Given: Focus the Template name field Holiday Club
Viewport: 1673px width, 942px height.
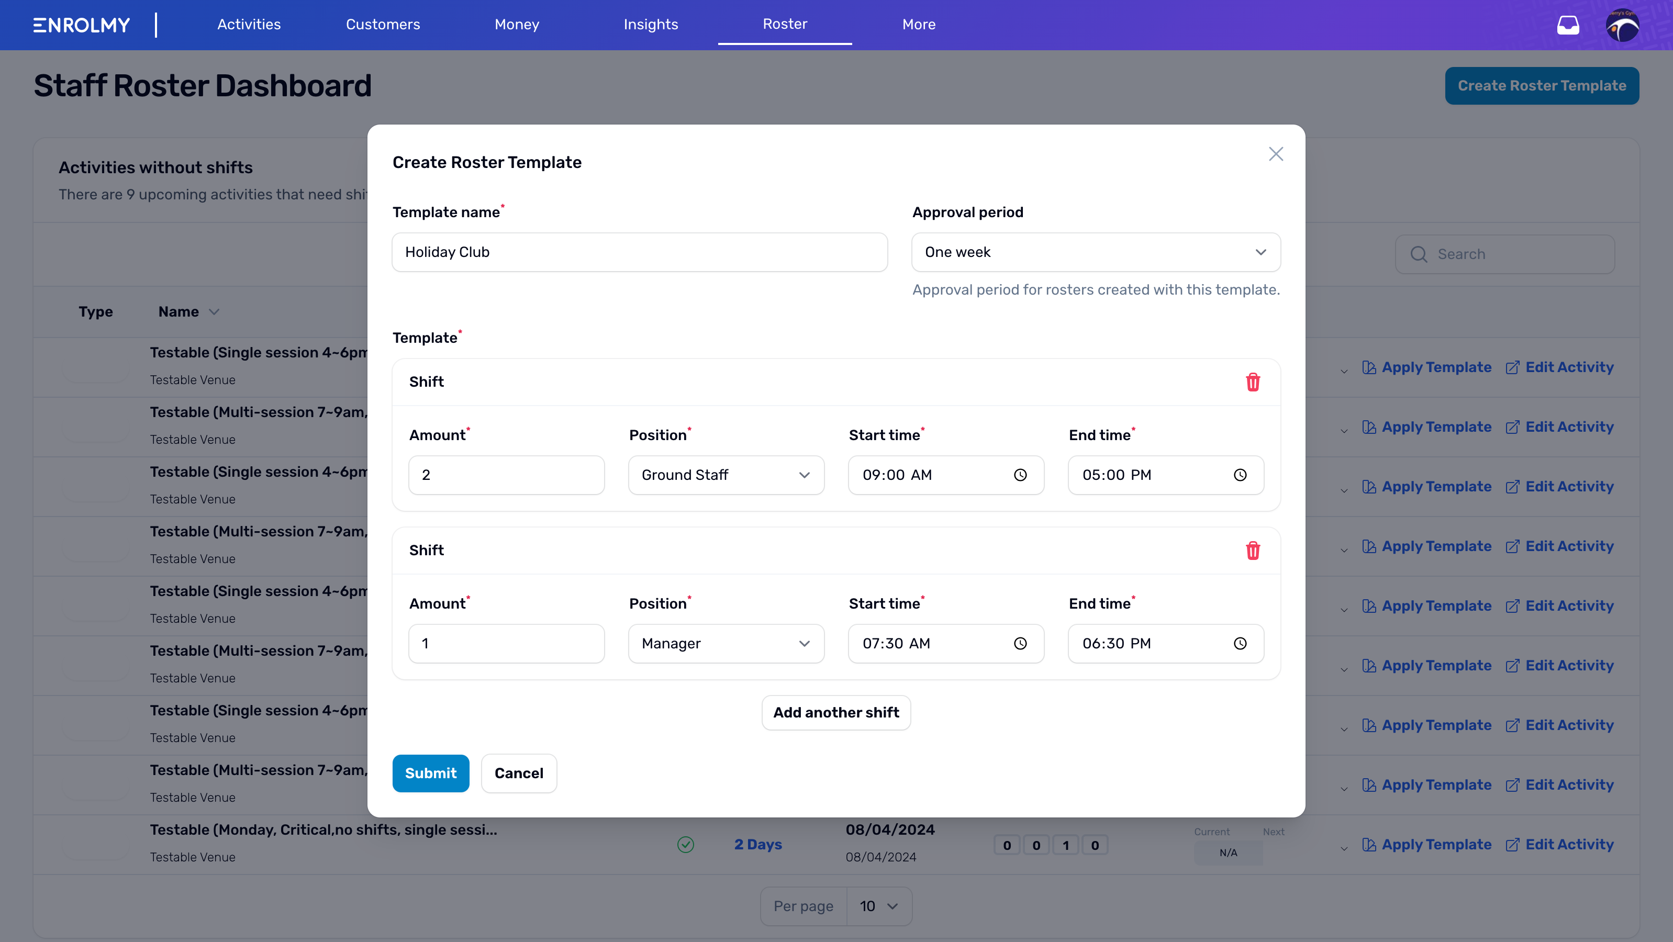Looking at the screenshot, I should (x=640, y=253).
